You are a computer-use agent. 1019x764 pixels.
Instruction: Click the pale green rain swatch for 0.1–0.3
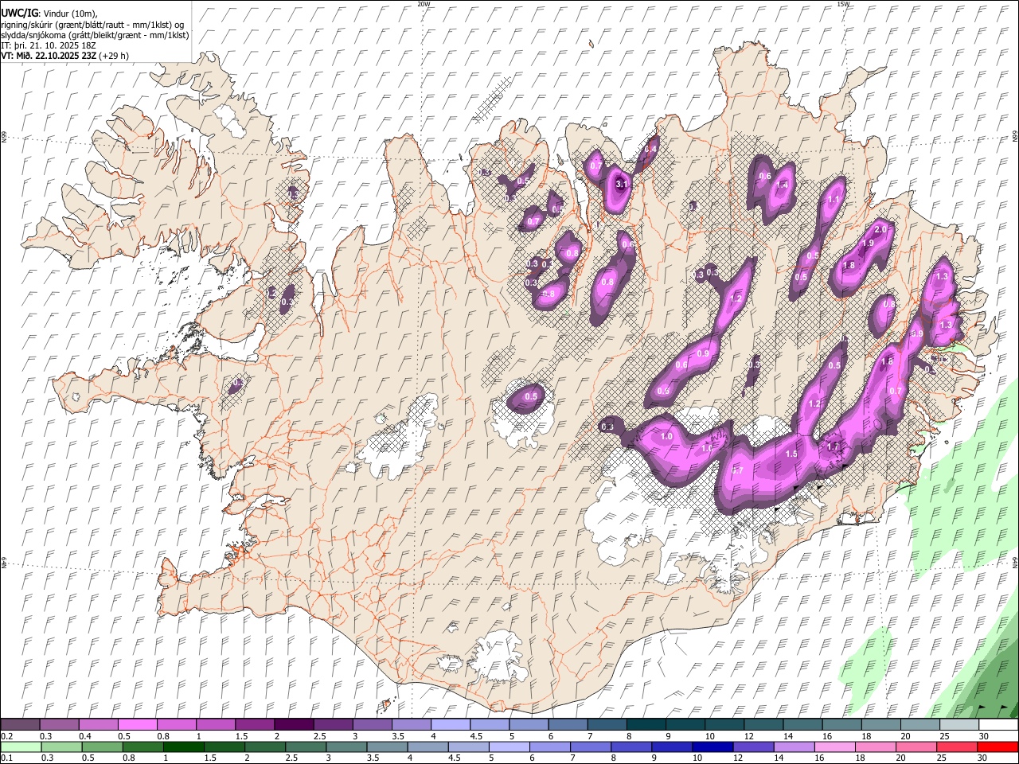coord(20,746)
